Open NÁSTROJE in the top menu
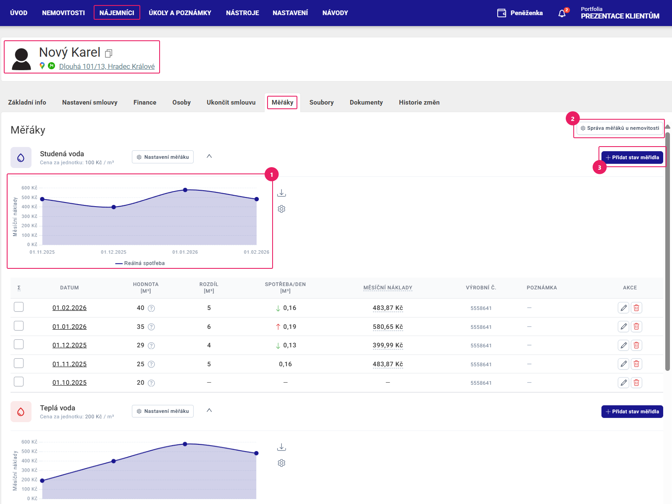Viewport: 672px width, 504px height. click(x=242, y=13)
